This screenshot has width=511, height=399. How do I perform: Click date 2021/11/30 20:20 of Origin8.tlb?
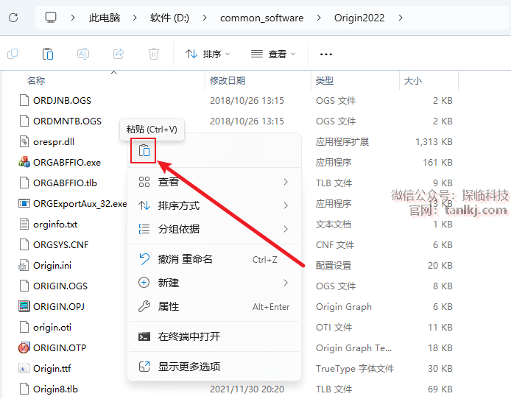pyautogui.click(x=247, y=389)
